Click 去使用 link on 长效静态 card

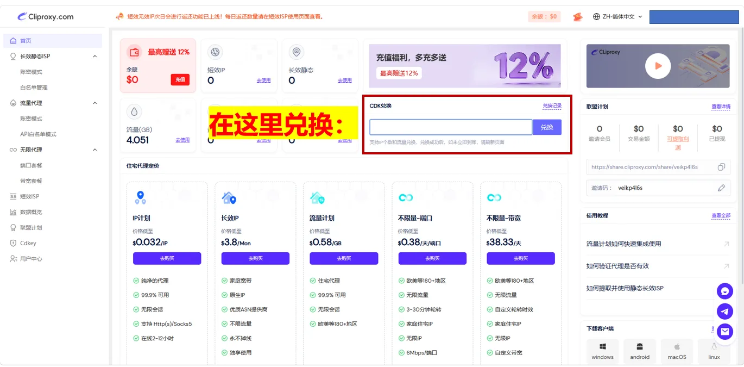click(x=344, y=80)
